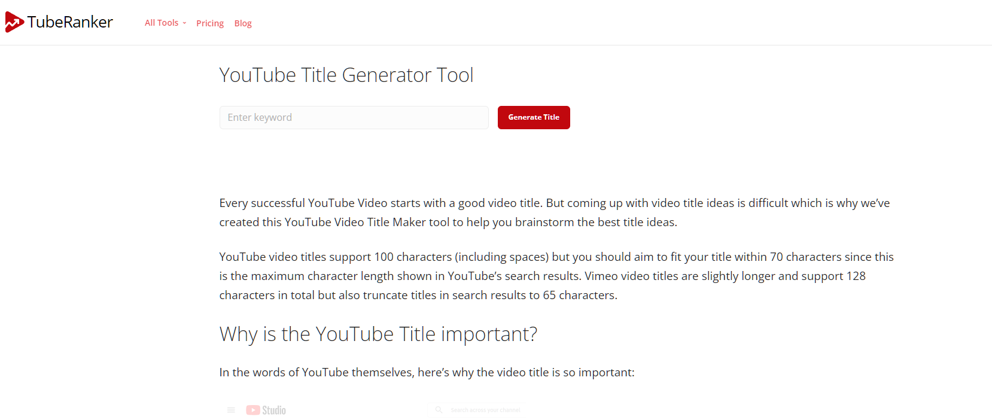Click the 'Search across your channel' box
The image size is (992, 420).
[485, 410]
